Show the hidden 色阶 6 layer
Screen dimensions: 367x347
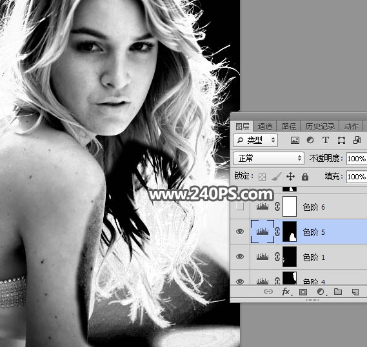pos(240,206)
